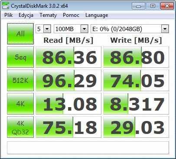The height and width of the screenshot is (159, 176).
Task: Start the 512K benchmark test
Action: 20,80
